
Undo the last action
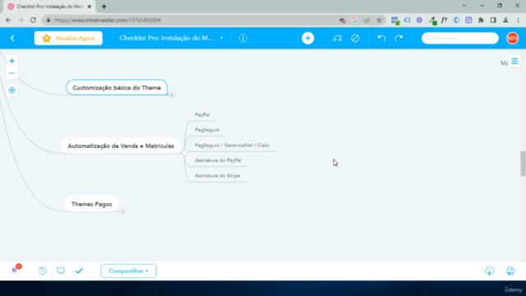[x=381, y=39]
